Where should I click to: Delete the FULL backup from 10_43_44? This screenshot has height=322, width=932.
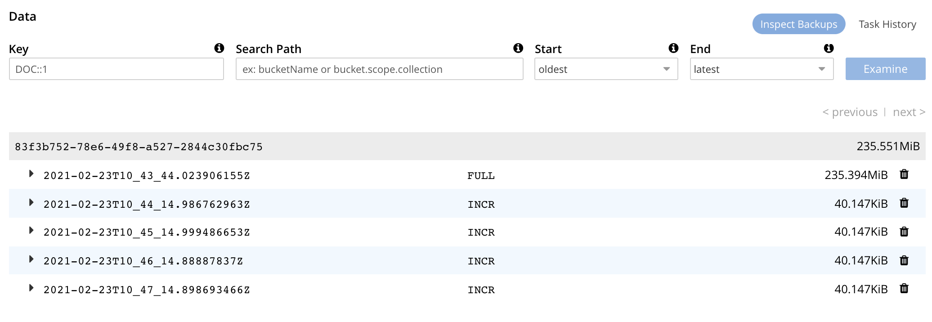pos(904,174)
